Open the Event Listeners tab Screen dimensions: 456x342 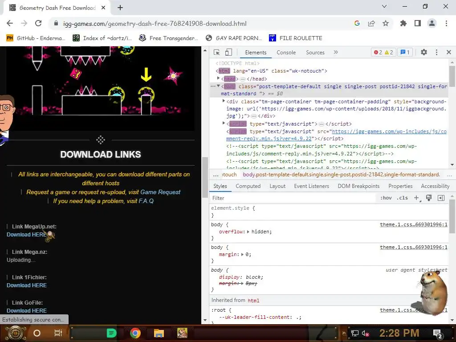click(311, 186)
